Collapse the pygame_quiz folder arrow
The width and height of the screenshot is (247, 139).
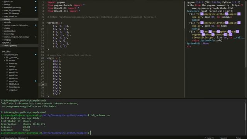(3, 55)
